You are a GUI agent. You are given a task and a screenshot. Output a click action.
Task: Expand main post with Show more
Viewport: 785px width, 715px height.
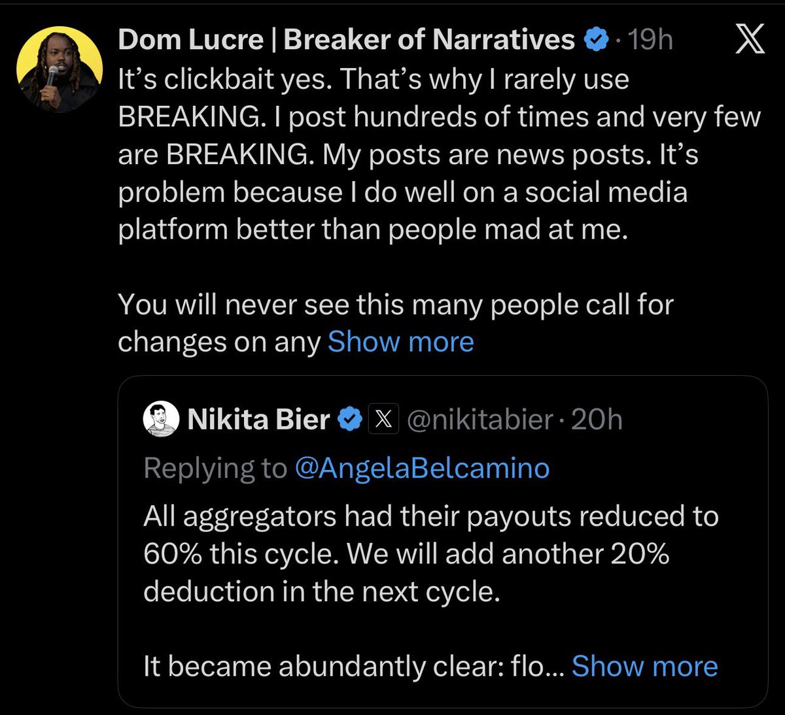tap(400, 342)
